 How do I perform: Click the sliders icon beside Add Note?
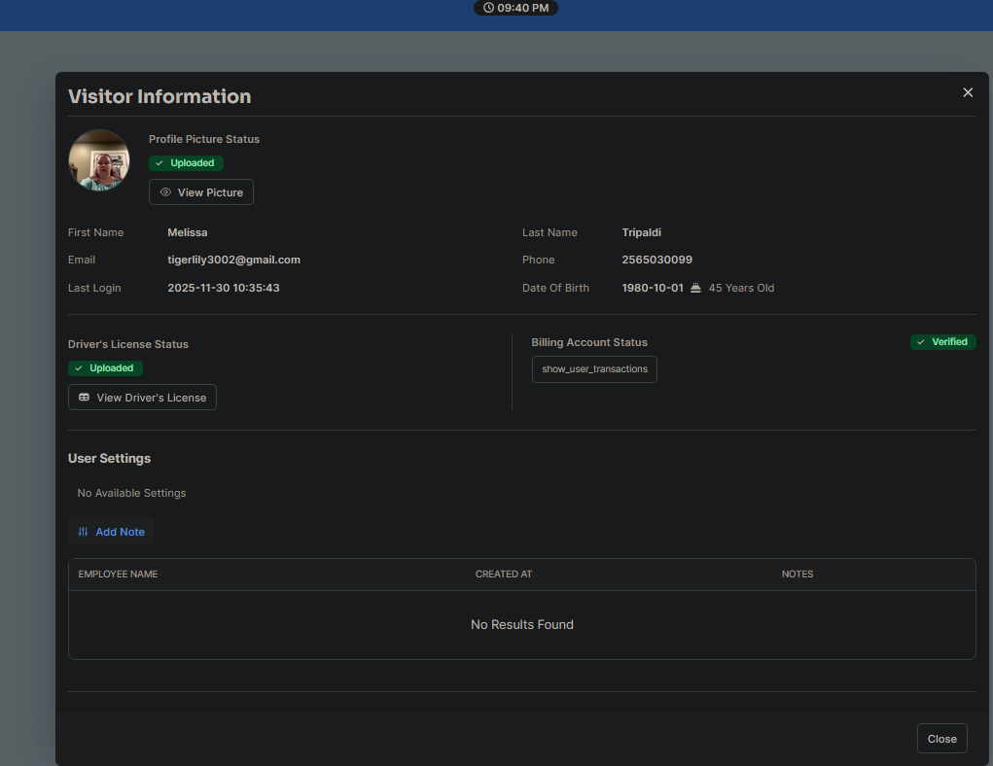click(84, 532)
